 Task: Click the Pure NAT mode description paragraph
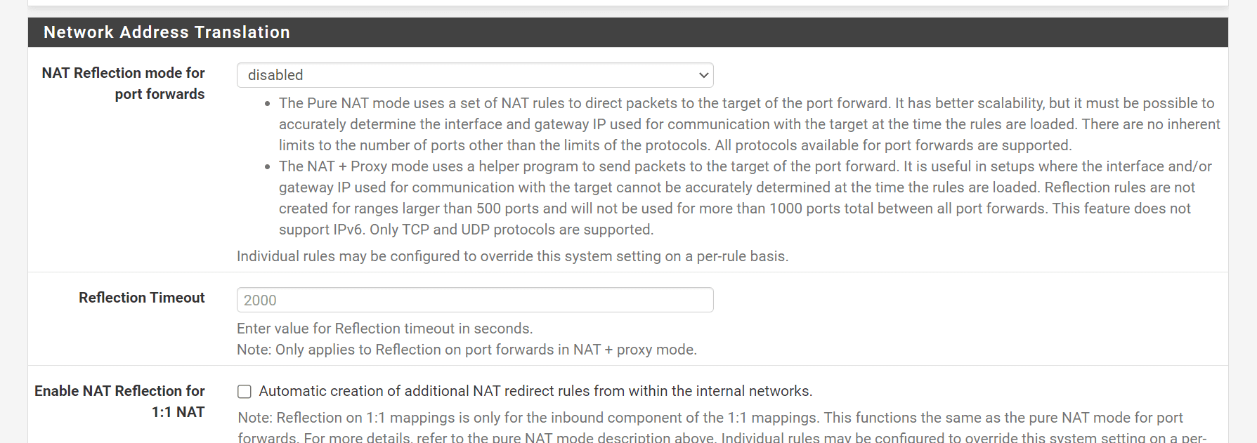coord(750,124)
